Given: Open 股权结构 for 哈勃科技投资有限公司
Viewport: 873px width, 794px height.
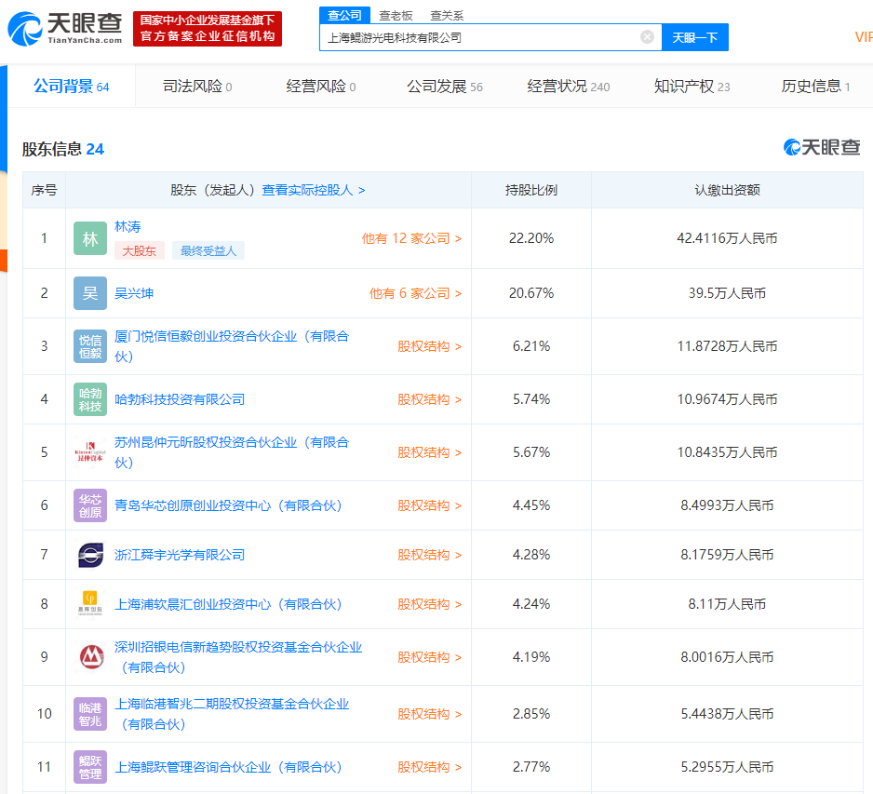Looking at the screenshot, I should pyautogui.click(x=429, y=399).
